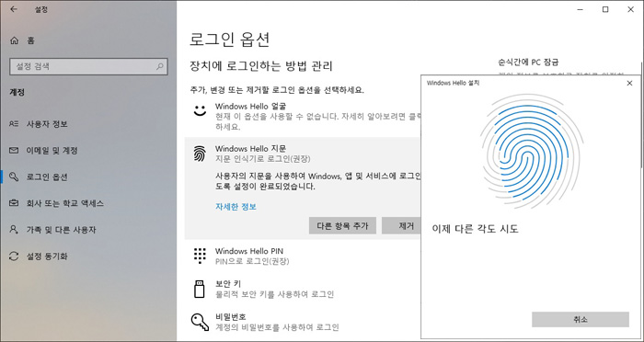Click the home icon in the sidebar
Screen dimensions: 644x342
(15, 40)
